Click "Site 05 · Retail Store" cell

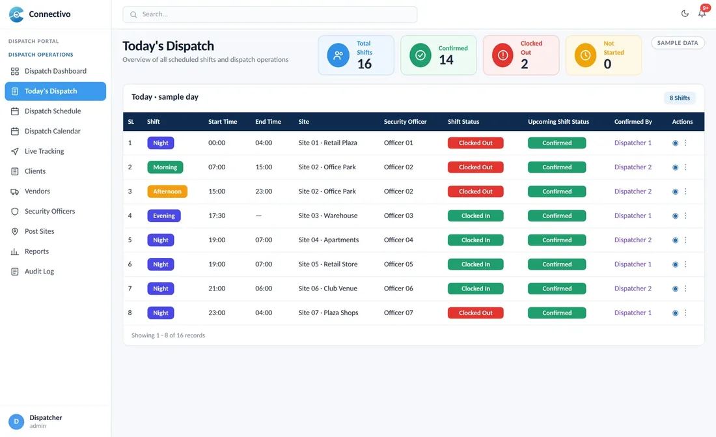(328, 264)
